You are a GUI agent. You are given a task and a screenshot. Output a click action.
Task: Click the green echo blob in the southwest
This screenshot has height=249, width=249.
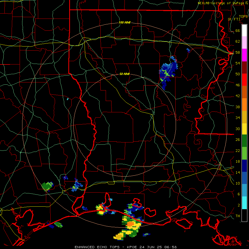point(47,186)
